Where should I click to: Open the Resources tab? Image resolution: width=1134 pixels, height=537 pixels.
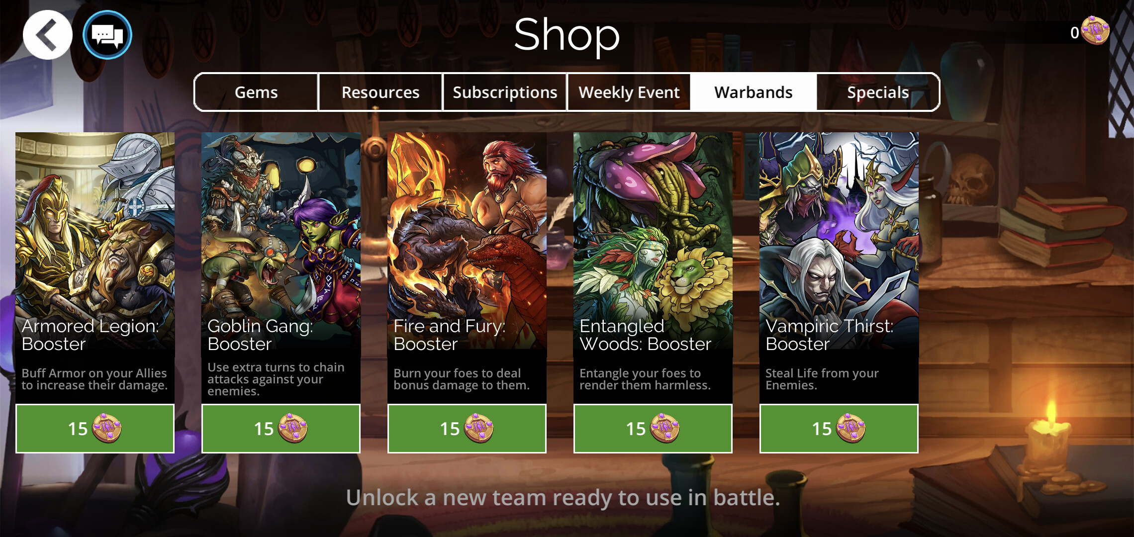pyautogui.click(x=380, y=92)
